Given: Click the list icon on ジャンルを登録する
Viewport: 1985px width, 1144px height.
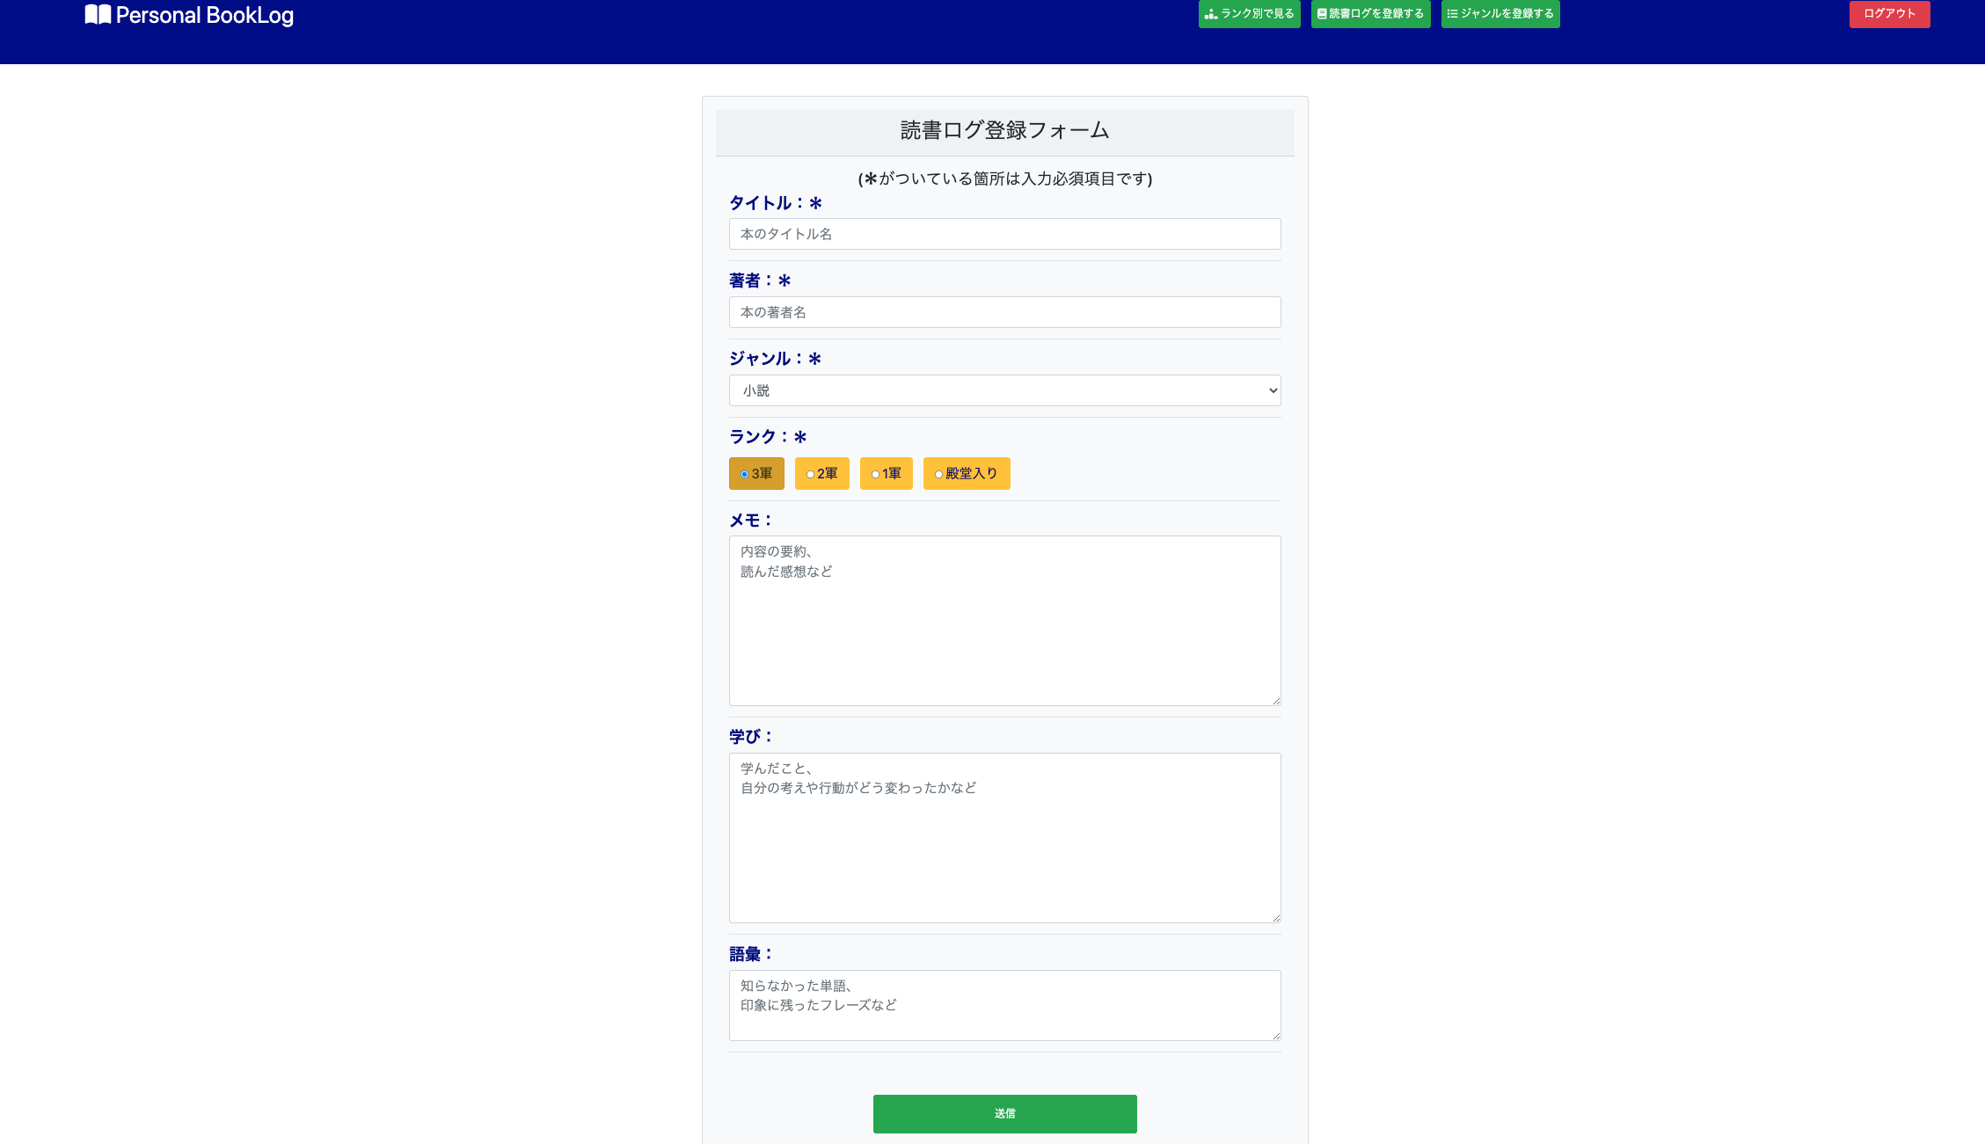Looking at the screenshot, I should point(1453,13).
